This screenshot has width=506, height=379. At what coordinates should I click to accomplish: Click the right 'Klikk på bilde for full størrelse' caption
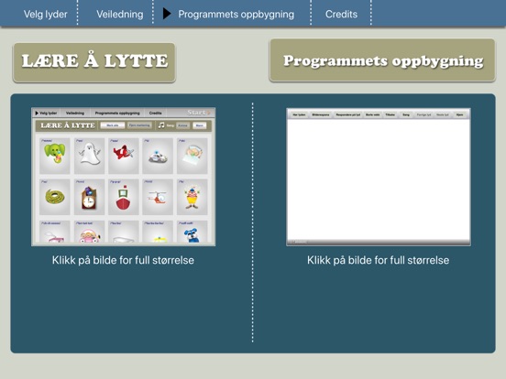tap(378, 260)
